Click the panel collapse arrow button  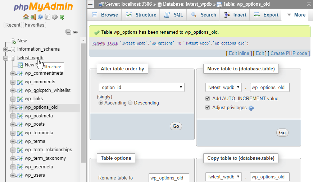(x=91, y=4)
